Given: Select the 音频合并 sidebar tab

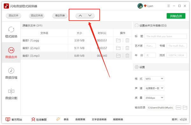Looking at the screenshot, I should pos(11,53).
